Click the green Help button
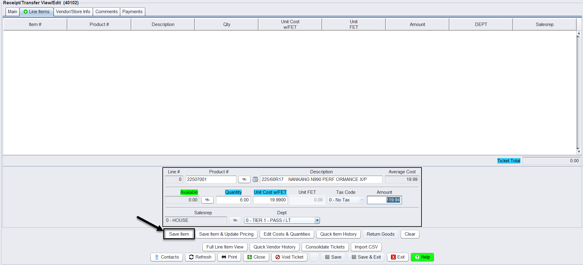583x265 pixels. point(422,257)
